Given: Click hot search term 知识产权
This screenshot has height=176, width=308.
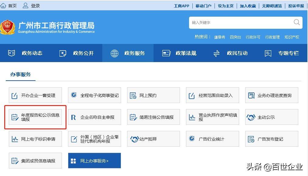Looking at the screenshot, I should pyautogui.click(x=292, y=37).
